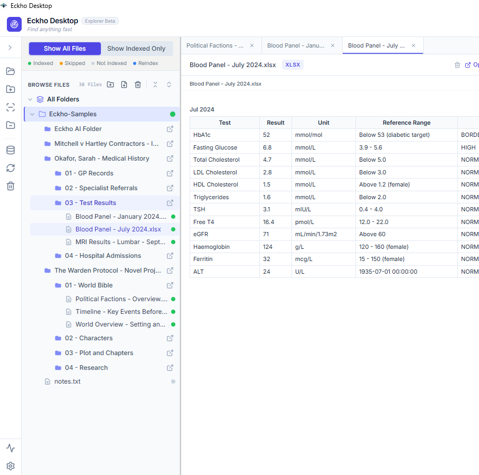Expand 02 - Specialist Referrals folder
The image size is (479, 475).
click(x=101, y=188)
